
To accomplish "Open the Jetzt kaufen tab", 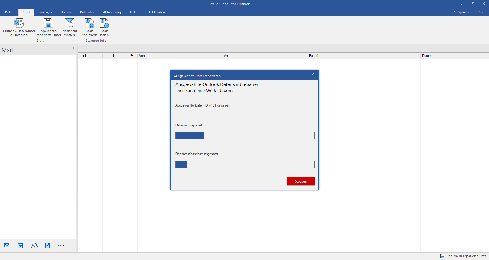I will [156, 12].
